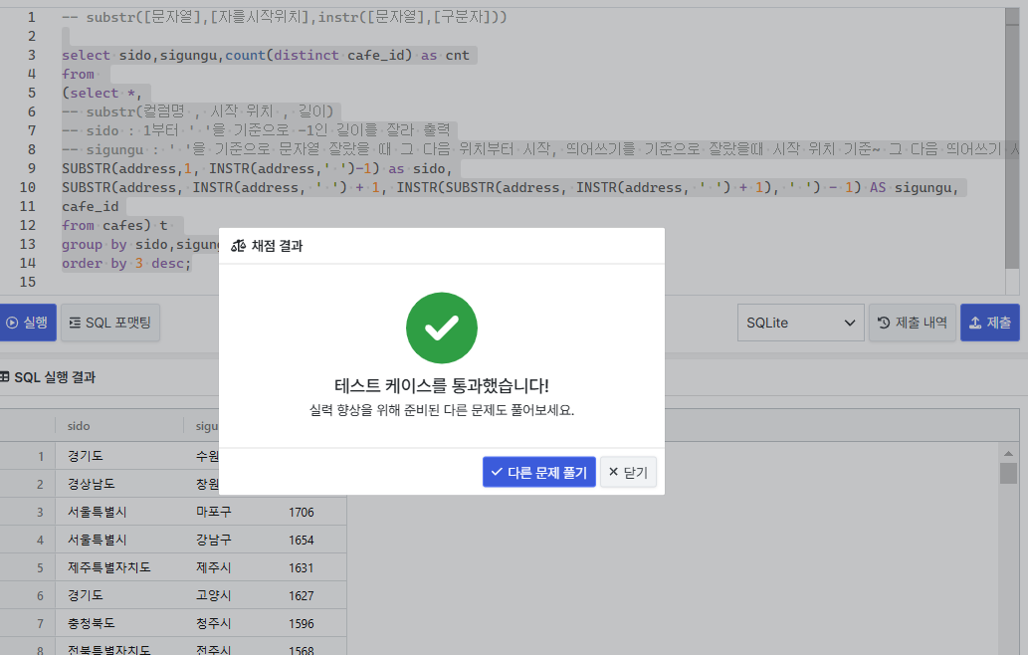Select 제주특별자치도 in row 5

click(108, 567)
